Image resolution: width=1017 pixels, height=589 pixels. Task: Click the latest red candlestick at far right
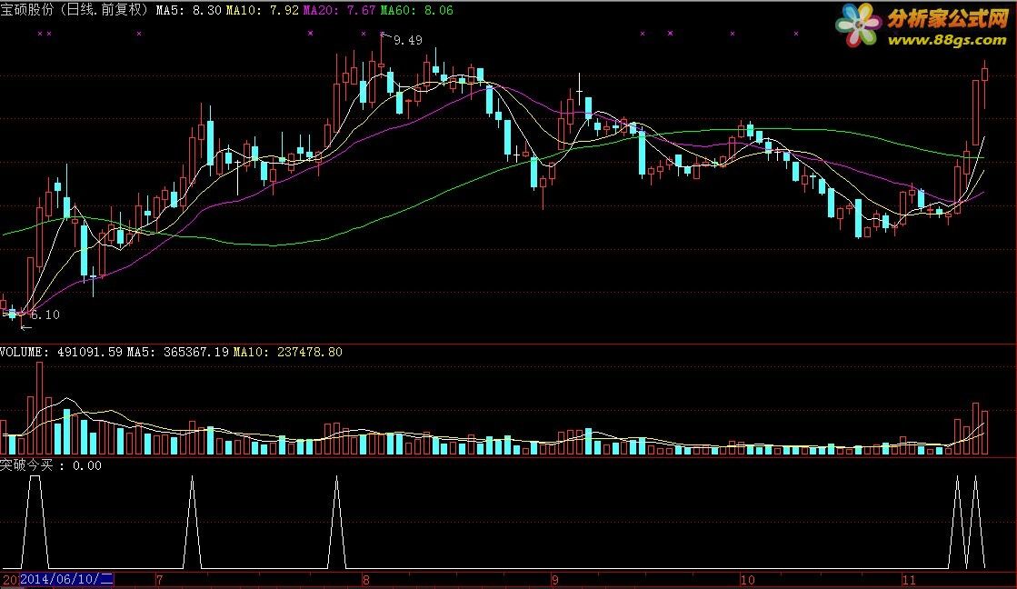pyautogui.click(x=984, y=75)
